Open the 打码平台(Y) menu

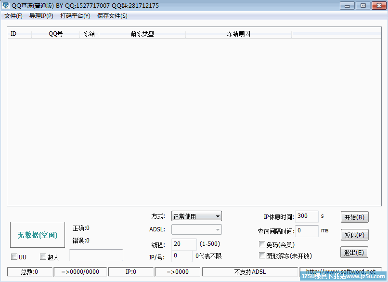pyautogui.click(x=75, y=16)
